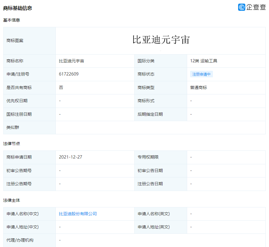Select the 比亚迪元宇宙 trademark image
This screenshot has width=269, height=247.
161,40
